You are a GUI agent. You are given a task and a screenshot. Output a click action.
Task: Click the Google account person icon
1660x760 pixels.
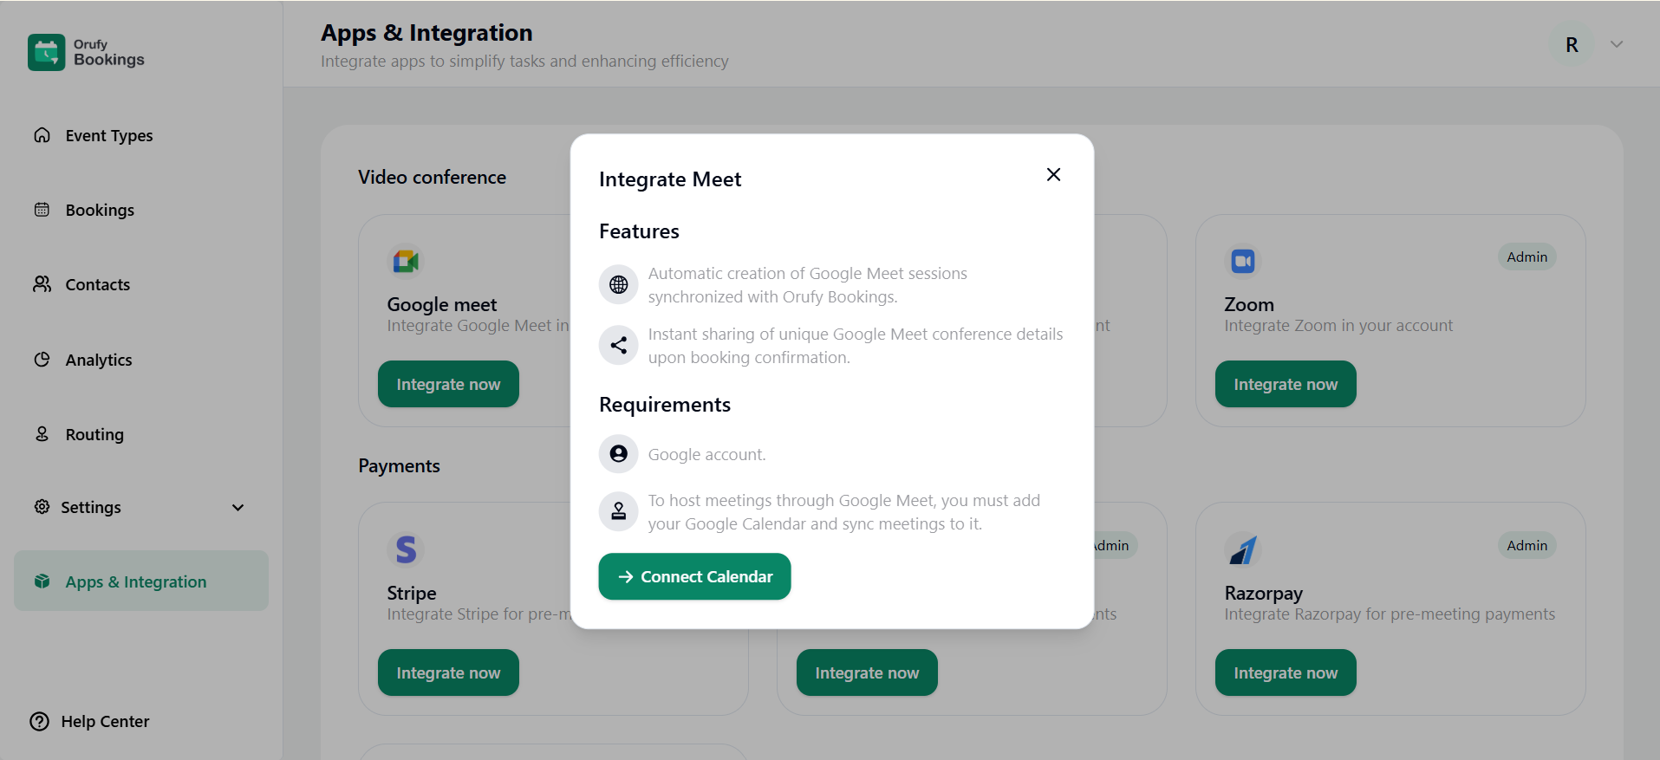coord(618,454)
